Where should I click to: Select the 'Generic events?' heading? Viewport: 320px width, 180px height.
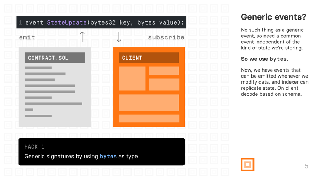[273, 17]
